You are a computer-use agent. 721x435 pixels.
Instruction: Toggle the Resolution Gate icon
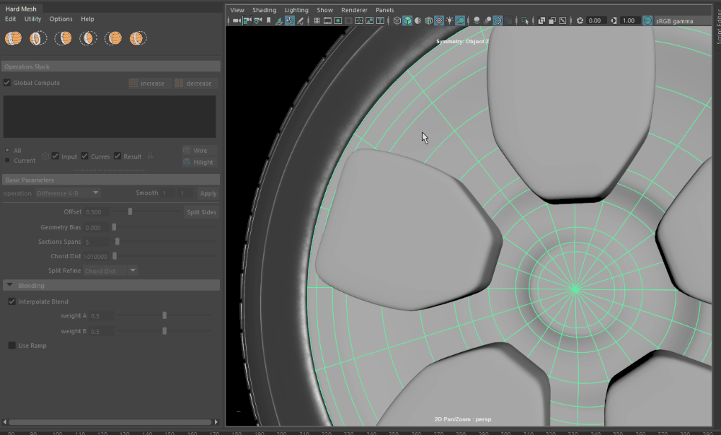[x=338, y=21]
